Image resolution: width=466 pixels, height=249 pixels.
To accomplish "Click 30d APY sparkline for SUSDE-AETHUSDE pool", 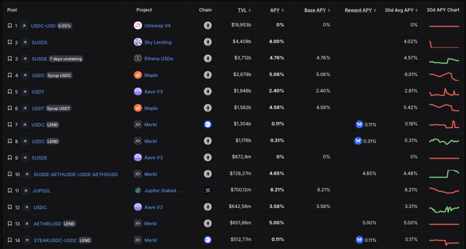I will pyautogui.click(x=444, y=174).
